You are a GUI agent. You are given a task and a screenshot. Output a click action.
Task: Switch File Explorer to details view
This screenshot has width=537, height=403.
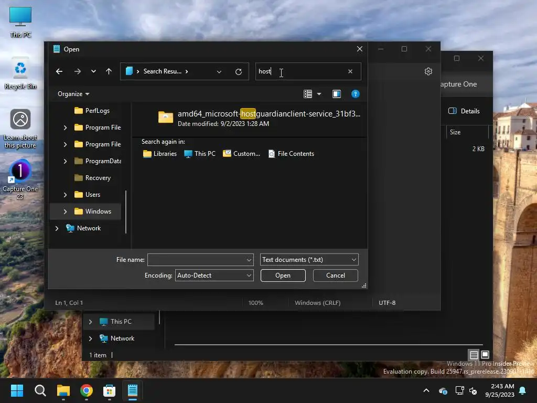pyautogui.click(x=474, y=355)
